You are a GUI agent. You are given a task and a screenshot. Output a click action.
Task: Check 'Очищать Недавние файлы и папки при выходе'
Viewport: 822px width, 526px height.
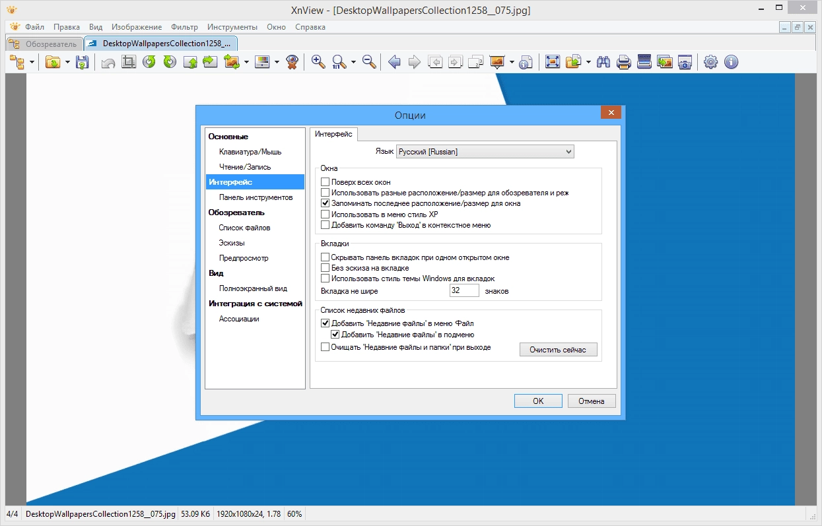pyautogui.click(x=325, y=347)
